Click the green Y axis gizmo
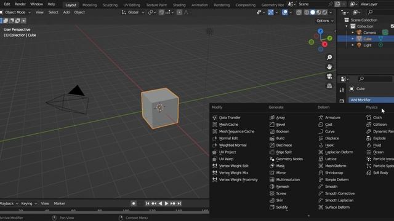This screenshot has height=221, width=394. [330, 38]
